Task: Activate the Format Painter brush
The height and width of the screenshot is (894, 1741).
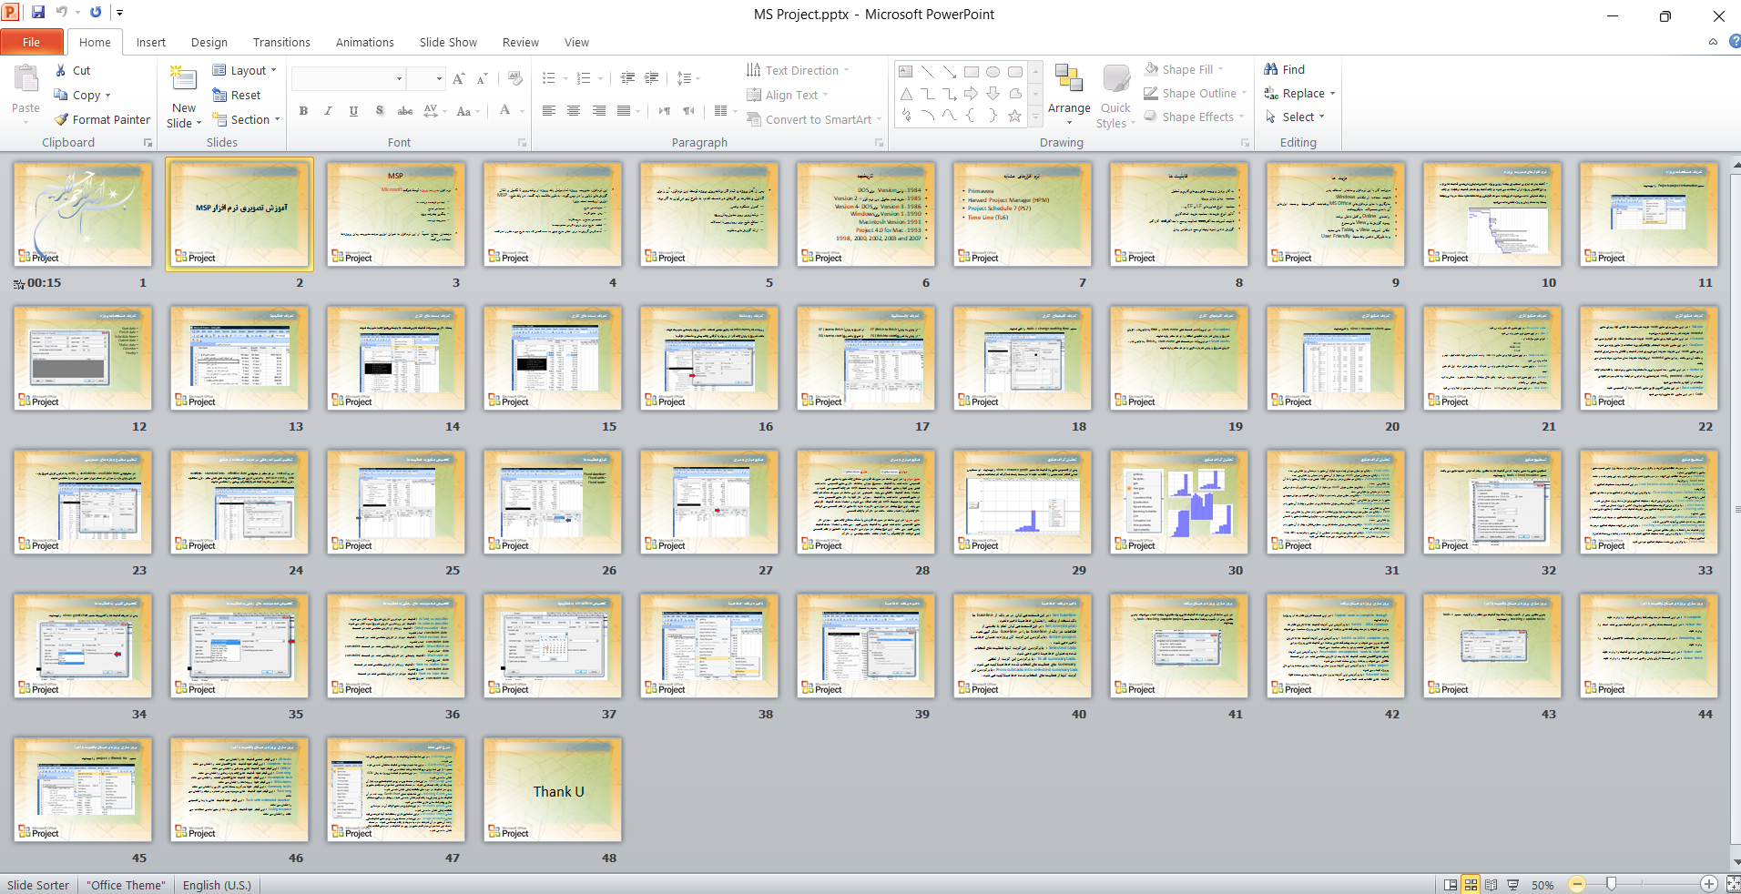Action: click(x=102, y=119)
